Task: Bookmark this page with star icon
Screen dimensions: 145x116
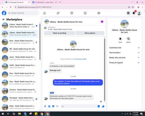Action: [133, 7]
